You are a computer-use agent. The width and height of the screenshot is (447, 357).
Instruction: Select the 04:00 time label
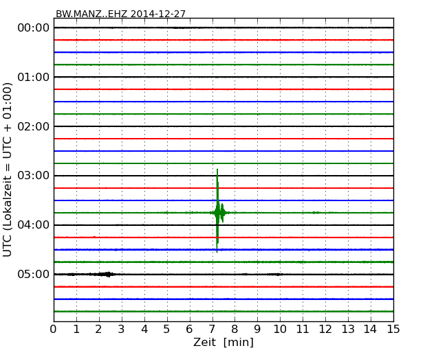coord(33,225)
